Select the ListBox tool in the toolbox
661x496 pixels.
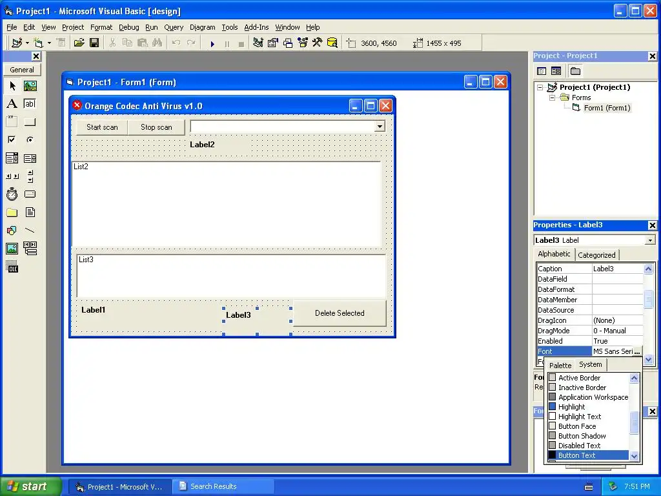[30, 158]
